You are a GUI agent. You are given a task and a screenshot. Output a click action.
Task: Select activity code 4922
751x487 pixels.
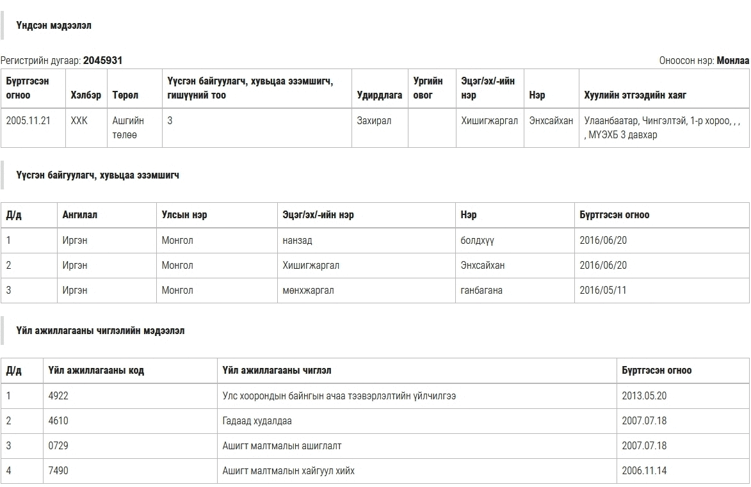58,396
